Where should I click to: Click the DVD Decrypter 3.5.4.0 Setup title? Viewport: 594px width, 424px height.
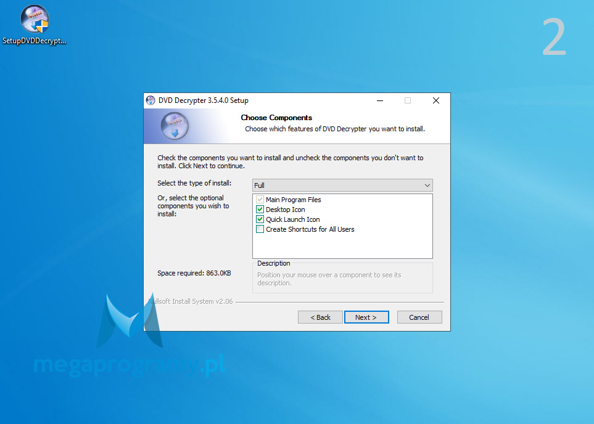(204, 100)
